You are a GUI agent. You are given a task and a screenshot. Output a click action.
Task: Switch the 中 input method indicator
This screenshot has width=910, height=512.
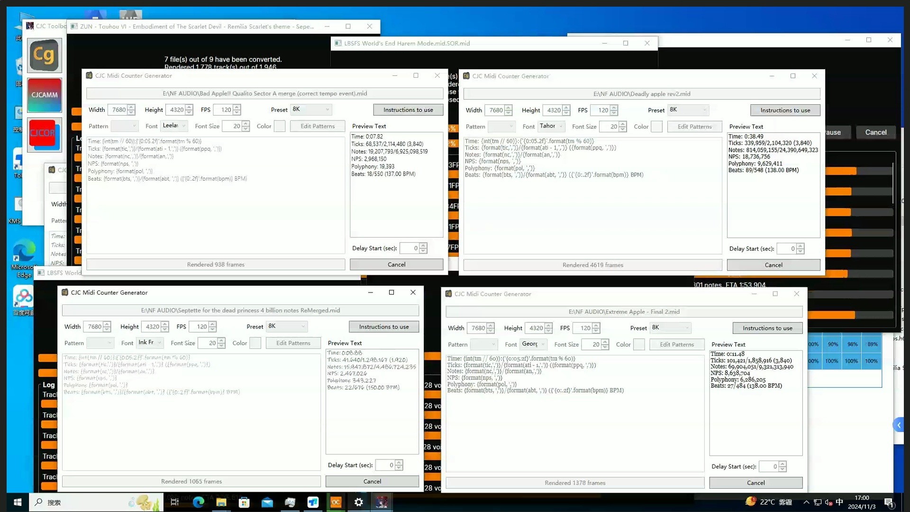click(839, 502)
